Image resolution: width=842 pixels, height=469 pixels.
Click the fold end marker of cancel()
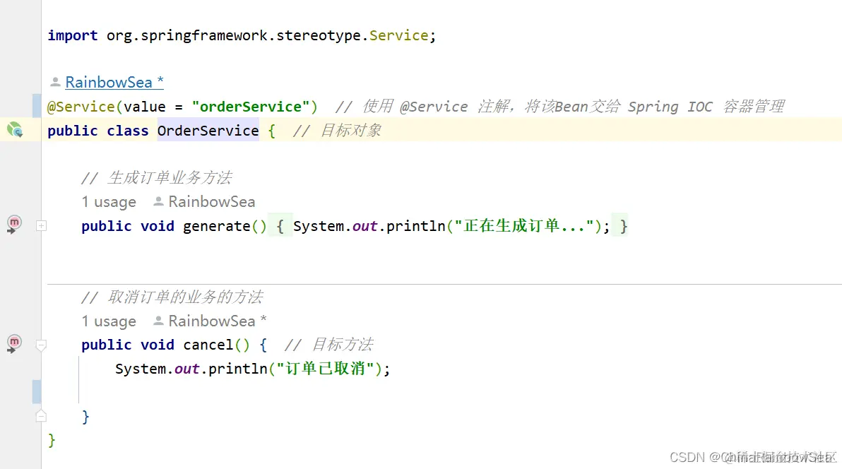tap(42, 416)
